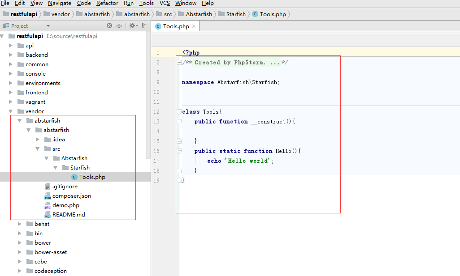Screen dimensions: 460x276
Task: Select composer.json in the project tree
Action: pos(72,196)
